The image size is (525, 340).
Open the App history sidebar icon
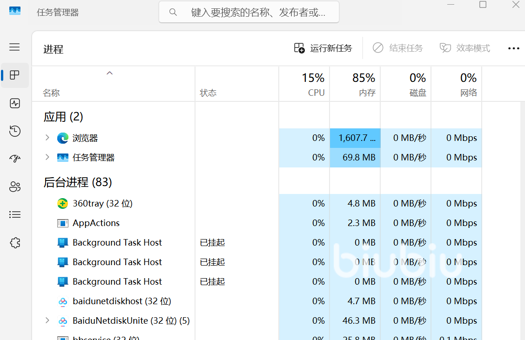coord(15,131)
